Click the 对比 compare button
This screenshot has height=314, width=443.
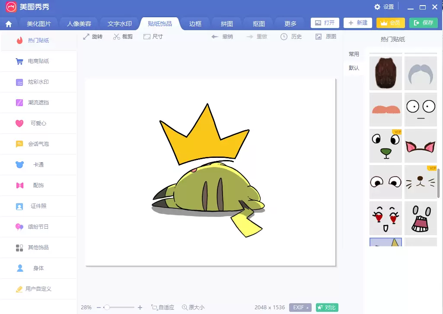[x=327, y=308]
